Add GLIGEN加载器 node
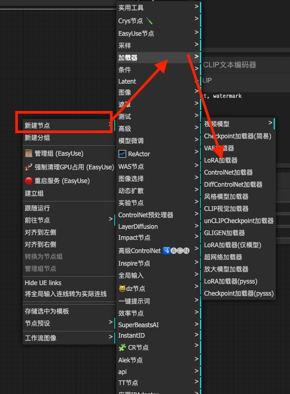The image size is (290, 394). (x=239, y=233)
